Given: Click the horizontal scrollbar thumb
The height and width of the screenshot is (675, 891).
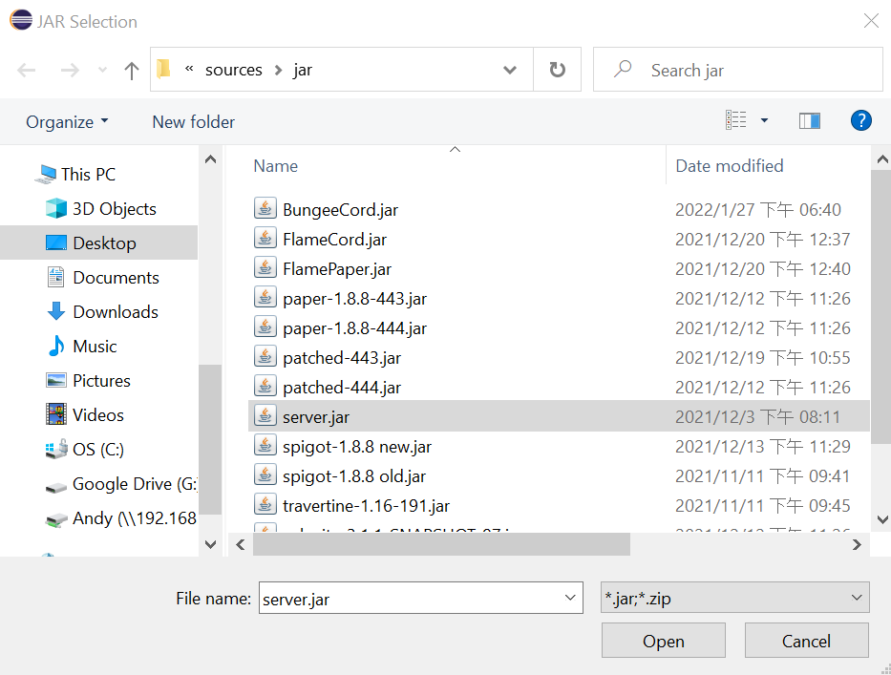Looking at the screenshot, I should (x=441, y=544).
